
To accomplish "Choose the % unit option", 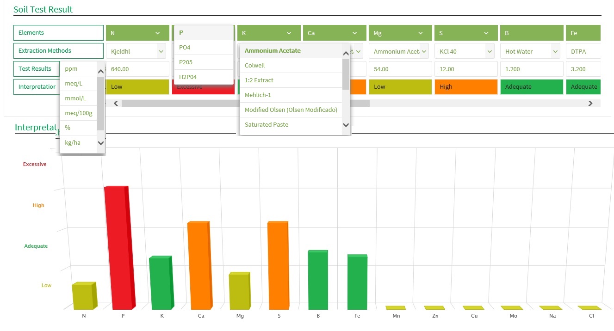I will (x=79, y=128).
